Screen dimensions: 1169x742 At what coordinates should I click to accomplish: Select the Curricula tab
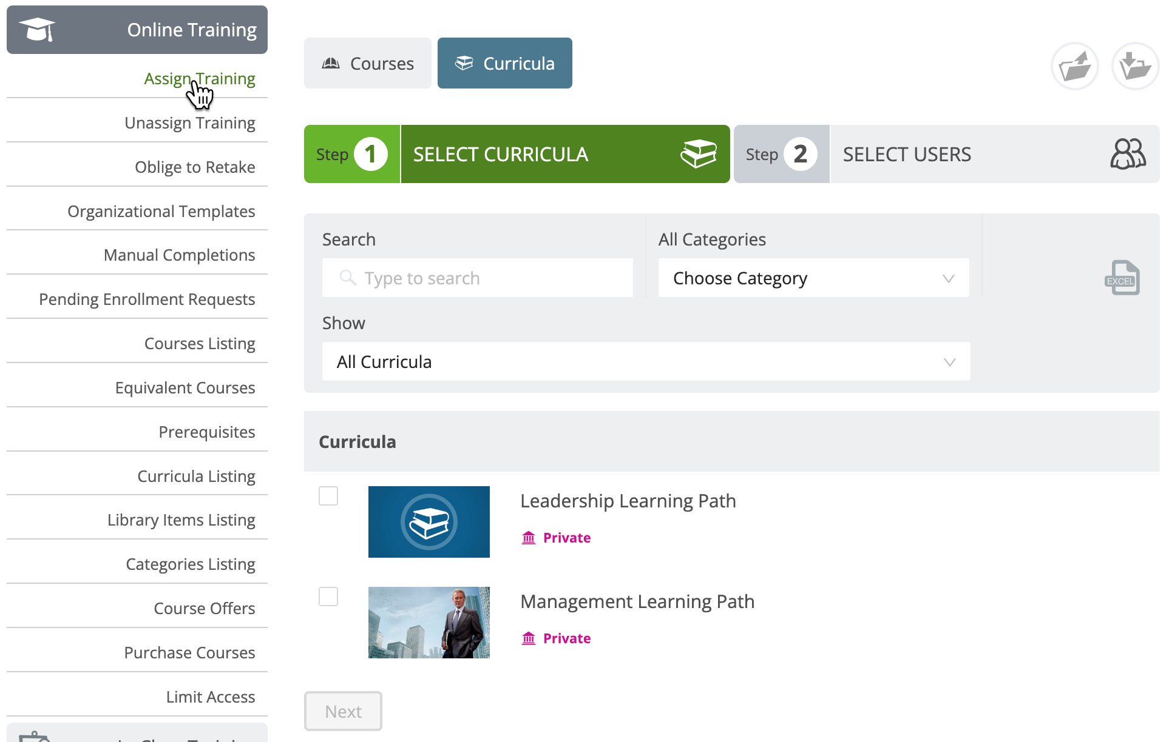505,63
